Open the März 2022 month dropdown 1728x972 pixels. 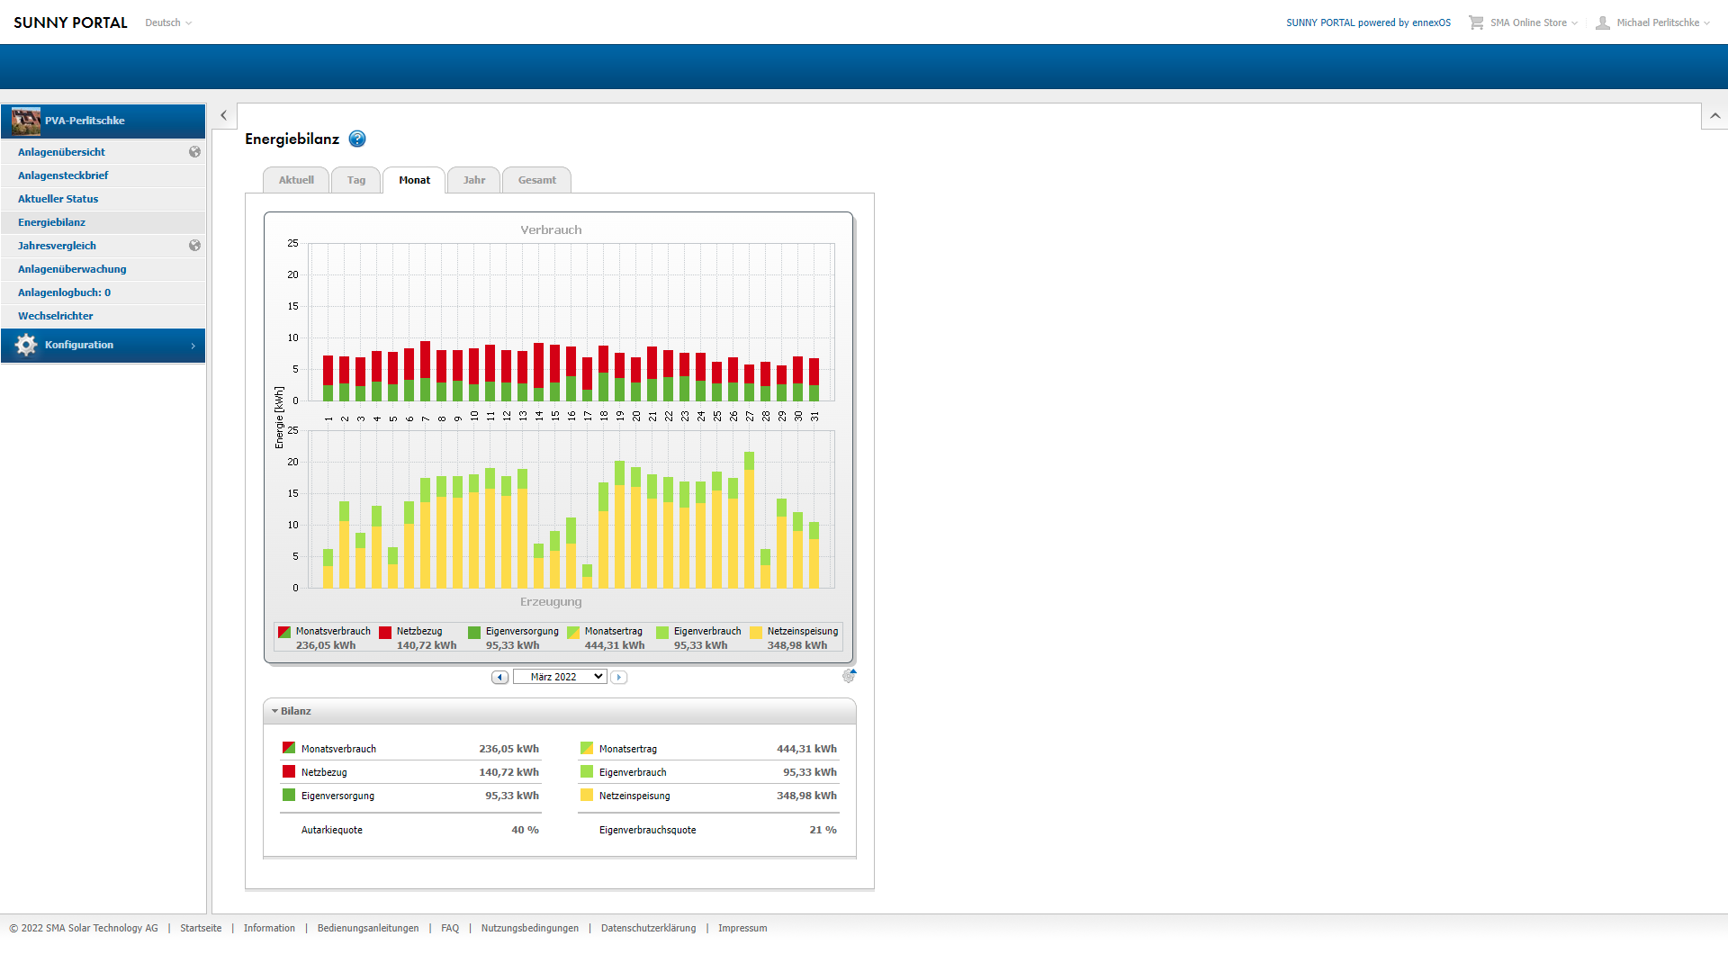[x=560, y=677]
